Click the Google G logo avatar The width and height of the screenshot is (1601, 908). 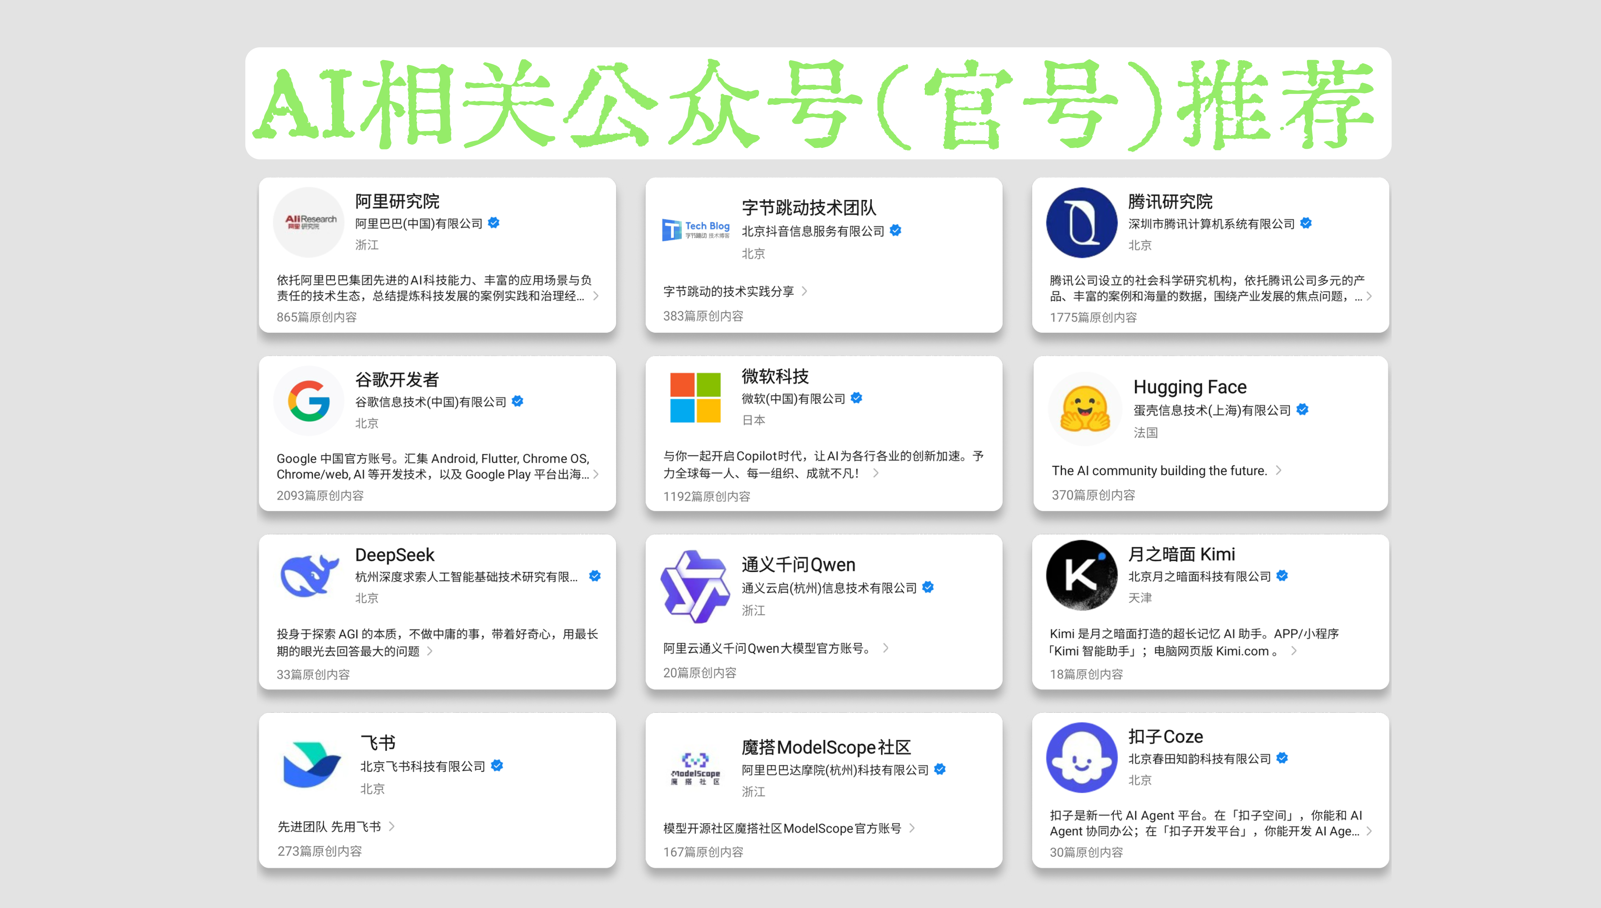pyautogui.click(x=309, y=401)
